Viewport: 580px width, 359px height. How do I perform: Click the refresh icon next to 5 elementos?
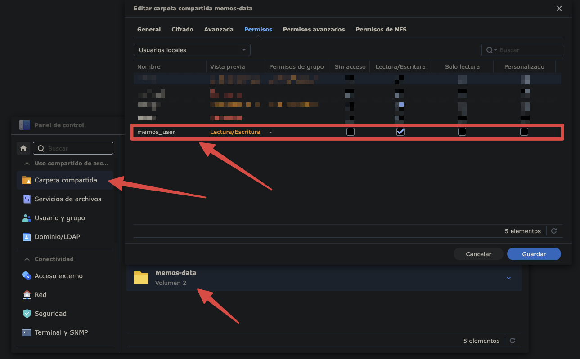(x=554, y=231)
